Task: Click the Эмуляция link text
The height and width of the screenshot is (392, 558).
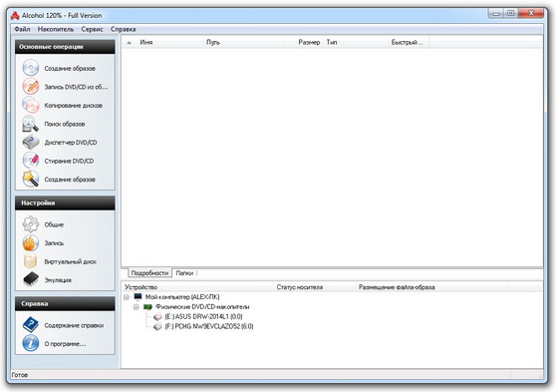Action: tap(58, 279)
